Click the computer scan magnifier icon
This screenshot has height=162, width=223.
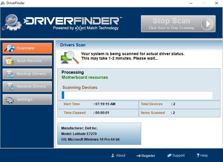(x=70, y=57)
